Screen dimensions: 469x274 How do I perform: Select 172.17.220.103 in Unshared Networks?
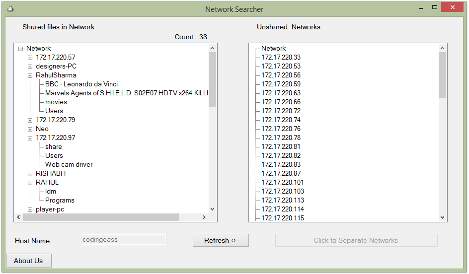283,192
